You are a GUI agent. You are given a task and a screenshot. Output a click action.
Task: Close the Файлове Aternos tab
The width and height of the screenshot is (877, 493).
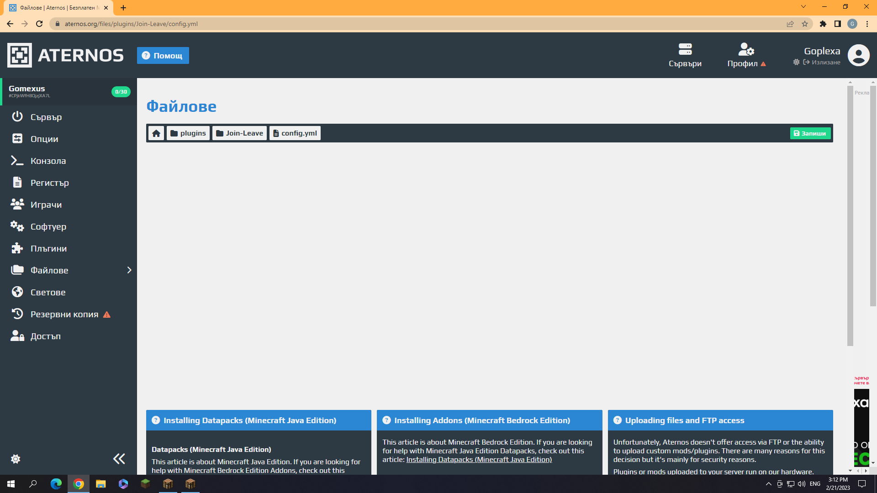pos(106,8)
